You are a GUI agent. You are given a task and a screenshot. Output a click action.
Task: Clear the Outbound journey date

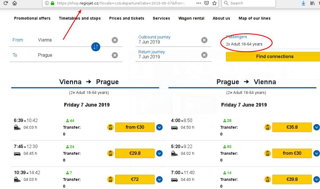click(204, 40)
